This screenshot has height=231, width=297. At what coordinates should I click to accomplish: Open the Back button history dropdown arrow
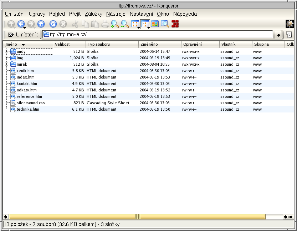[x=25, y=28]
